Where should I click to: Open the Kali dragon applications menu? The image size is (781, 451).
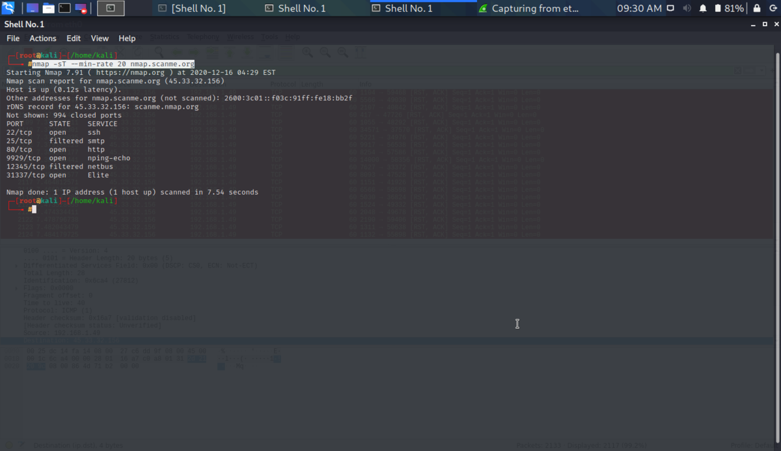pyautogui.click(x=8, y=8)
